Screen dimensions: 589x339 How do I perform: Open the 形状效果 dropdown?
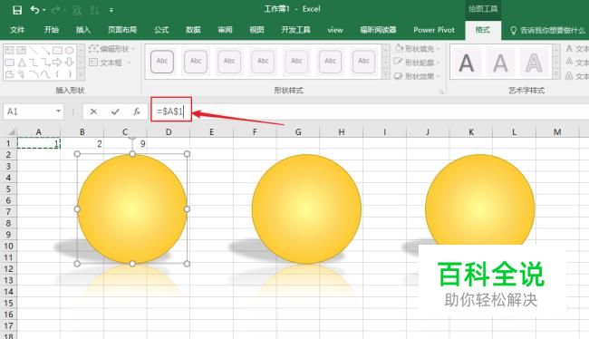(416, 76)
